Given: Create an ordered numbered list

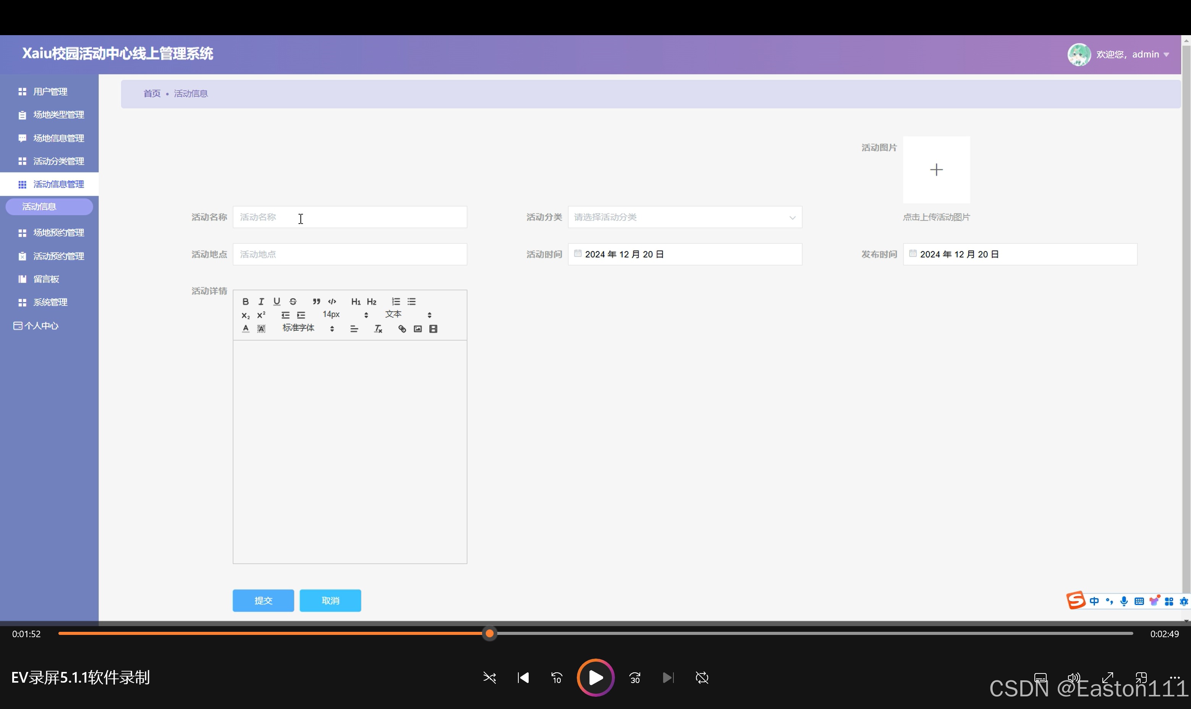Looking at the screenshot, I should click(396, 301).
